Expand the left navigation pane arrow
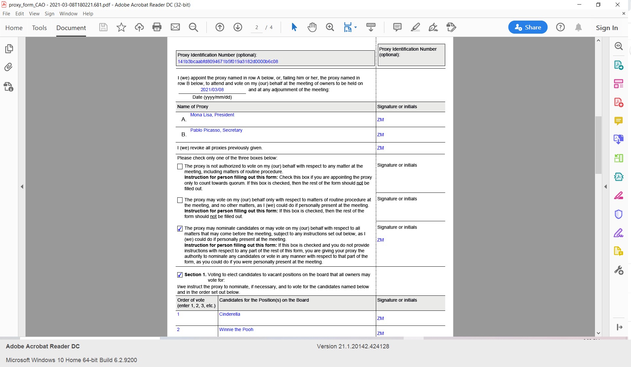Image resolution: width=631 pixels, height=367 pixels. pyautogui.click(x=22, y=187)
